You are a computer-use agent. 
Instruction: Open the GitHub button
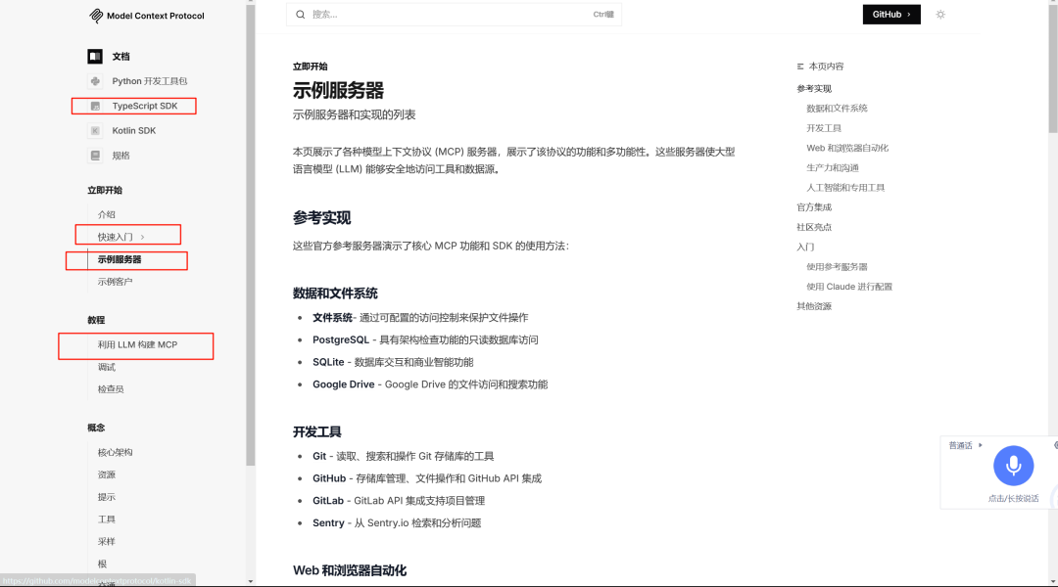(891, 14)
